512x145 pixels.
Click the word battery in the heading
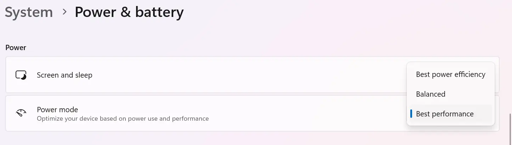coord(160,12)
